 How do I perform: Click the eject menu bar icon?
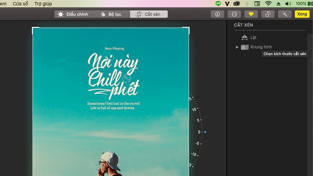click(x=279, y=4)
